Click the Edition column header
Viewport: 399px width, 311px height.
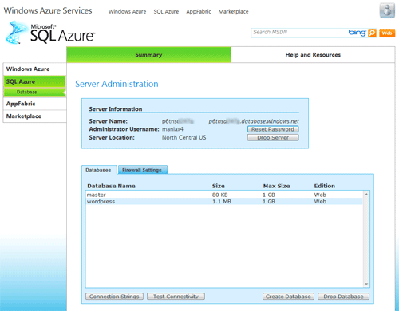(x=324, y=186)
